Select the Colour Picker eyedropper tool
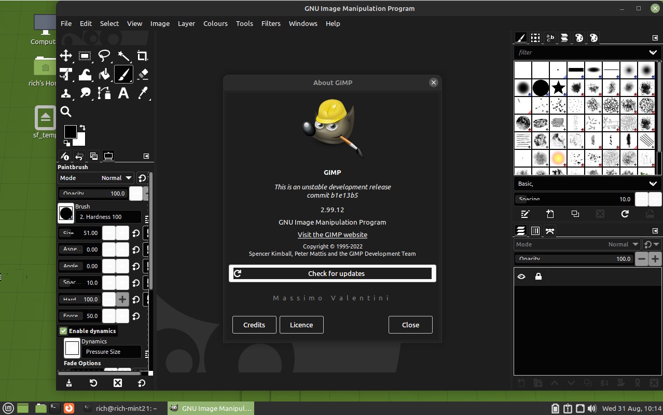 pos(143,93)
